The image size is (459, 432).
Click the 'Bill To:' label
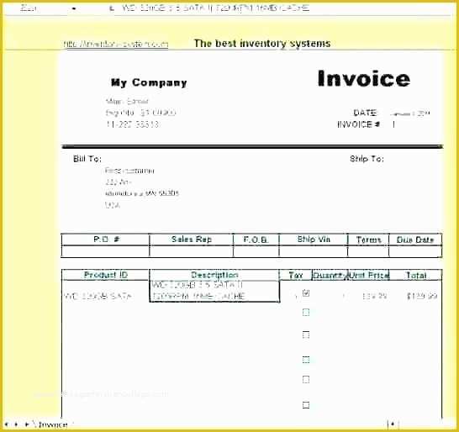(x=87, y=159)
